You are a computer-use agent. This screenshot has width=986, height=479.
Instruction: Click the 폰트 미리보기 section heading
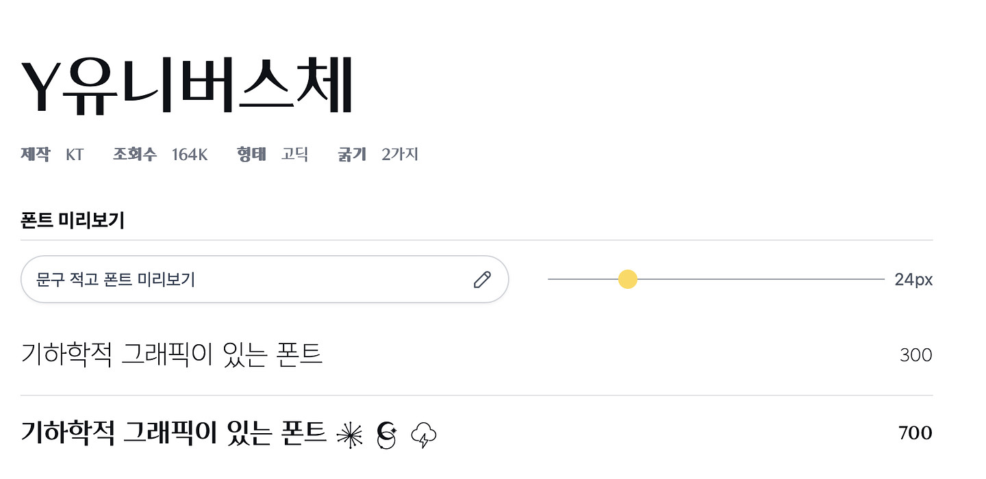tap(73, 220)
